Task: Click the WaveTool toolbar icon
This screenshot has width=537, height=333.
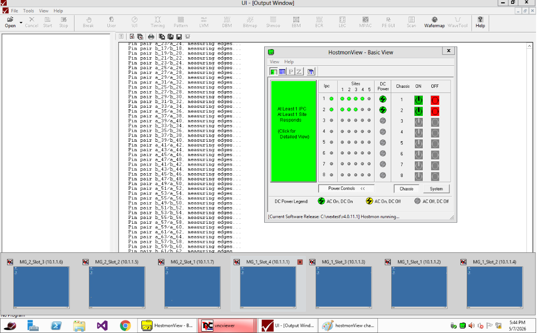Action: tap(458, 22)
